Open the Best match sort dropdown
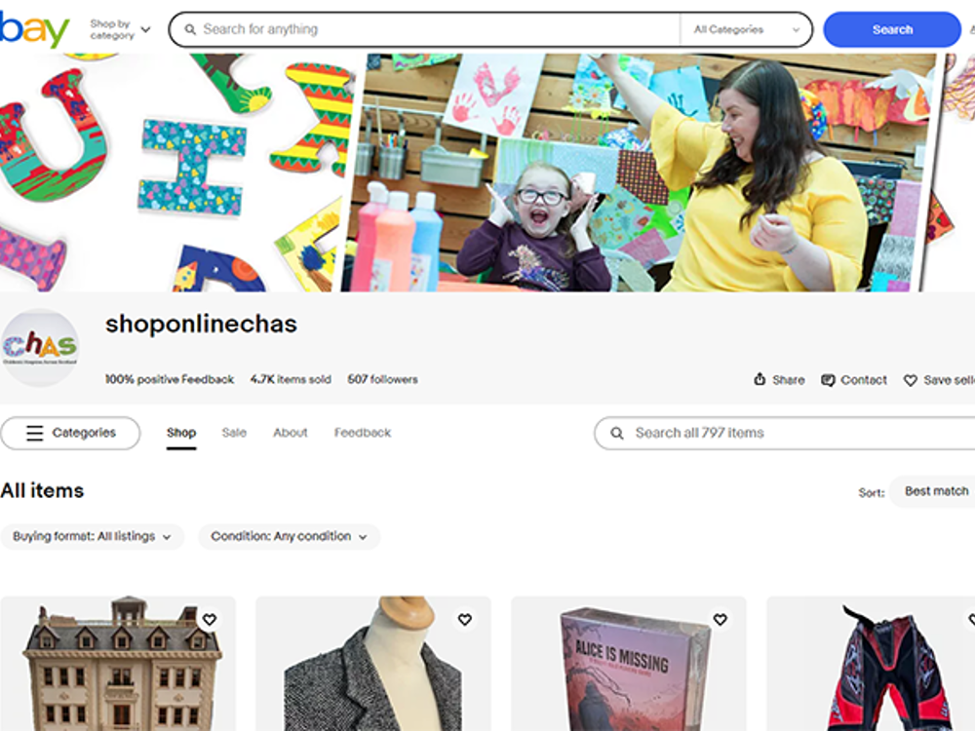975x731 pixels. [x=936, y=491]
